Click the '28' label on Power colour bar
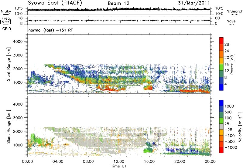Screen dimensions: 243x168 [x=227, y=44]
